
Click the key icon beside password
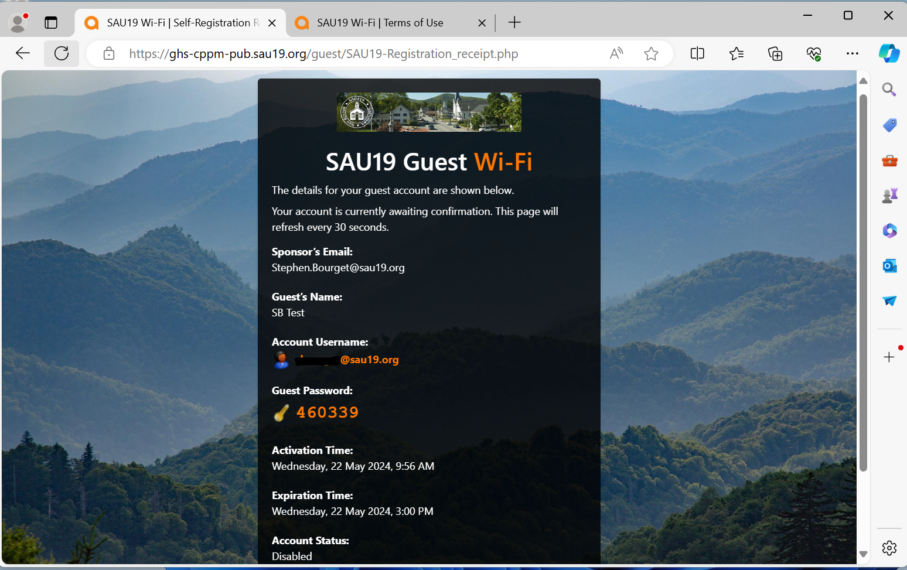click(281, 413)
